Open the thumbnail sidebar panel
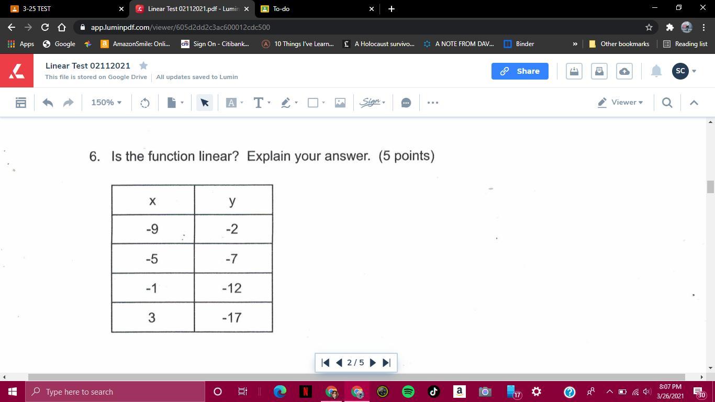Image resolution: width=715 pixels, height=402 pixels. 21,102
